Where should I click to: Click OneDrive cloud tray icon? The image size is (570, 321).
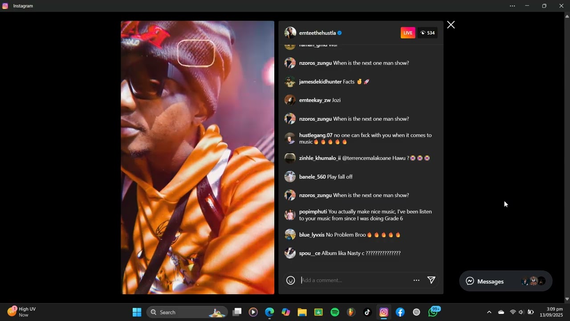click(501, 312)
